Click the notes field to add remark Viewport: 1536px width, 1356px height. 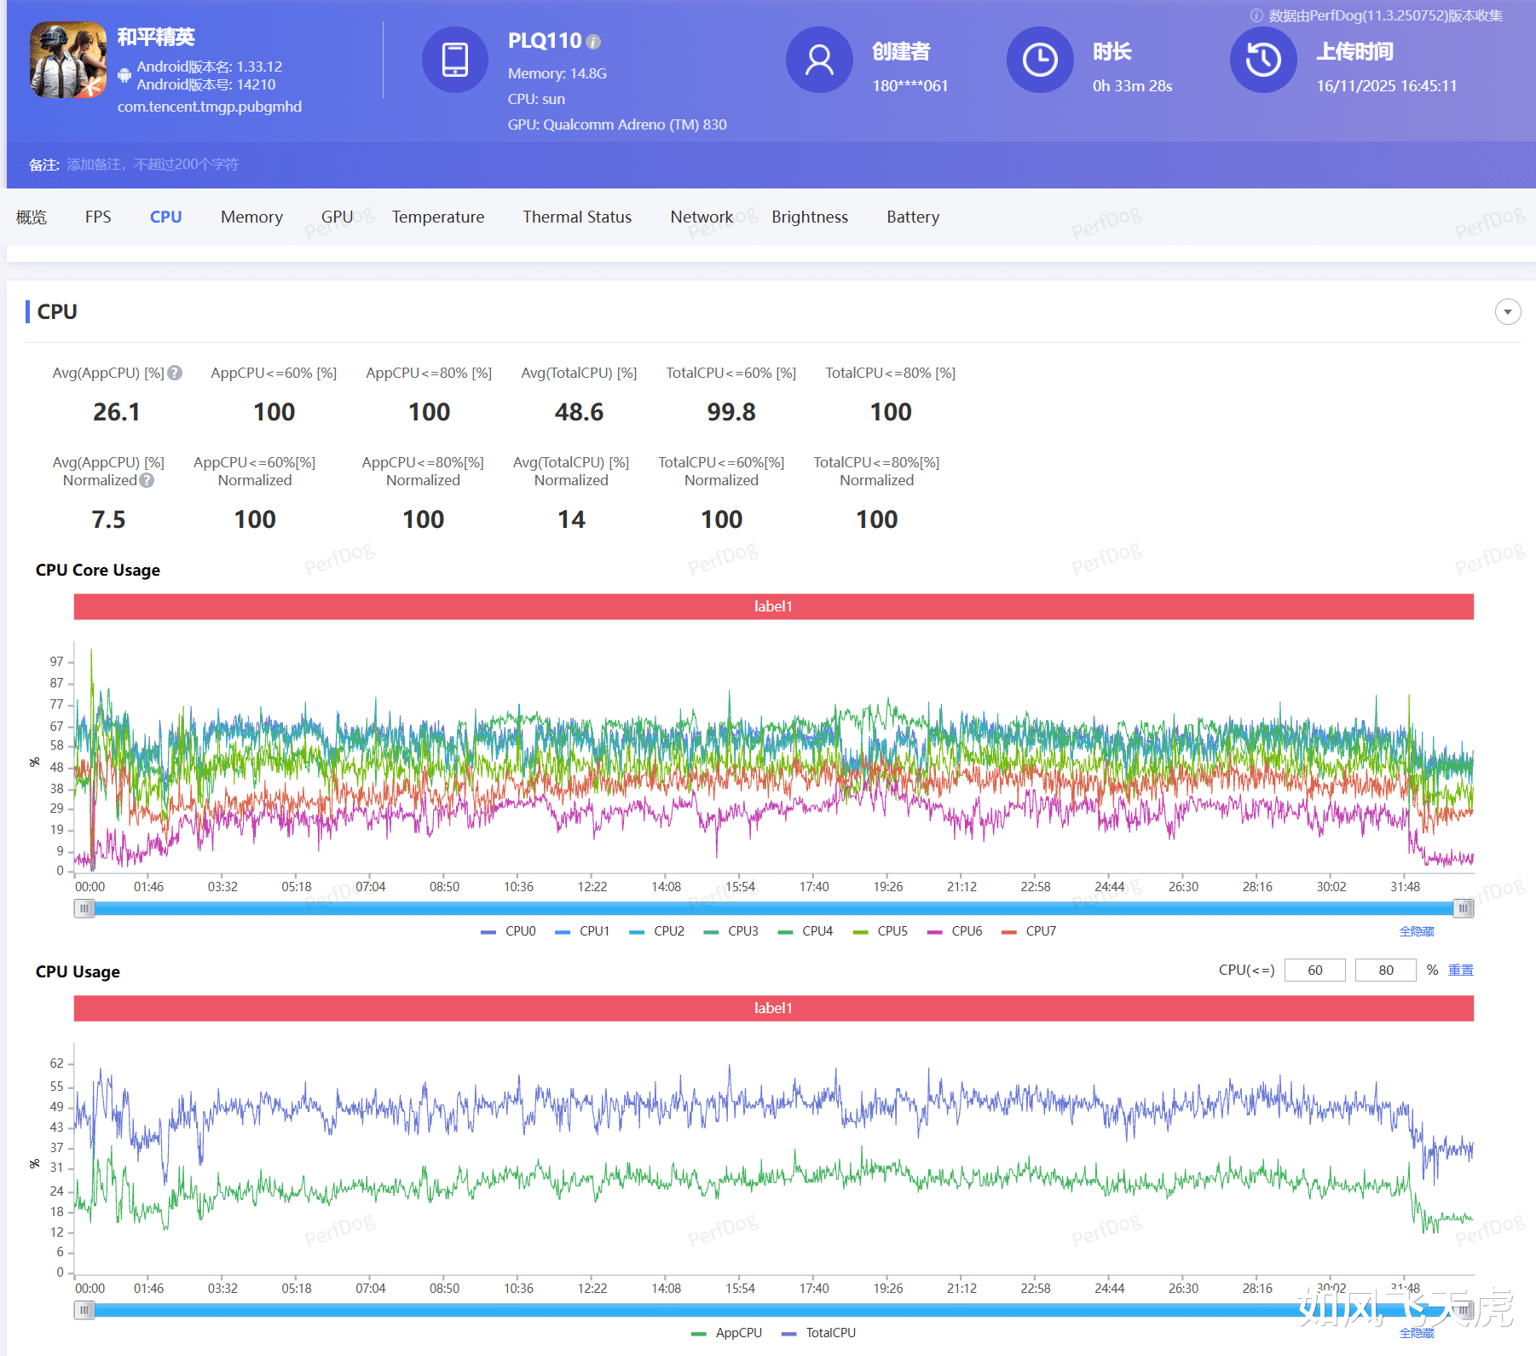(153, 165)
